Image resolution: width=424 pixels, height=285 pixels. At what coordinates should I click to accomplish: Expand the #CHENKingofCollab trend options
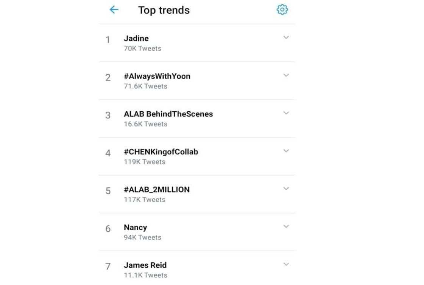286,151
